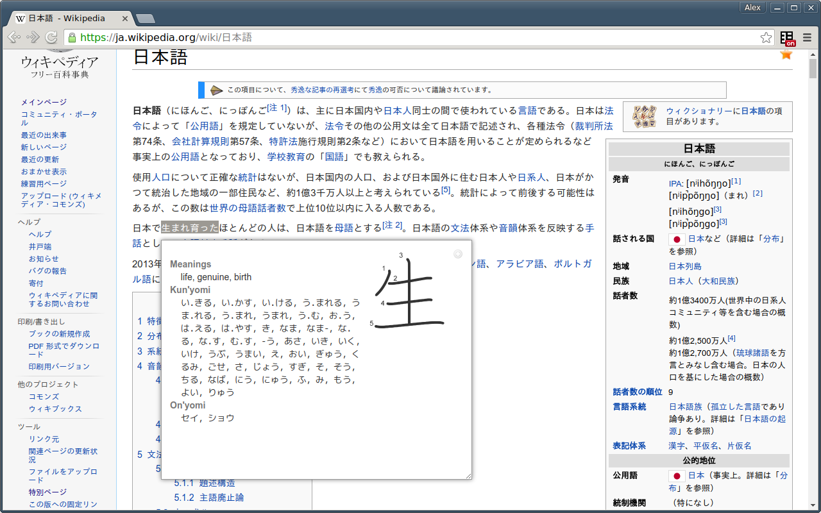This screenshot has height=513, width=821.
Task: Open the 日本列島 infobox link
Action: tap(685, 266)
